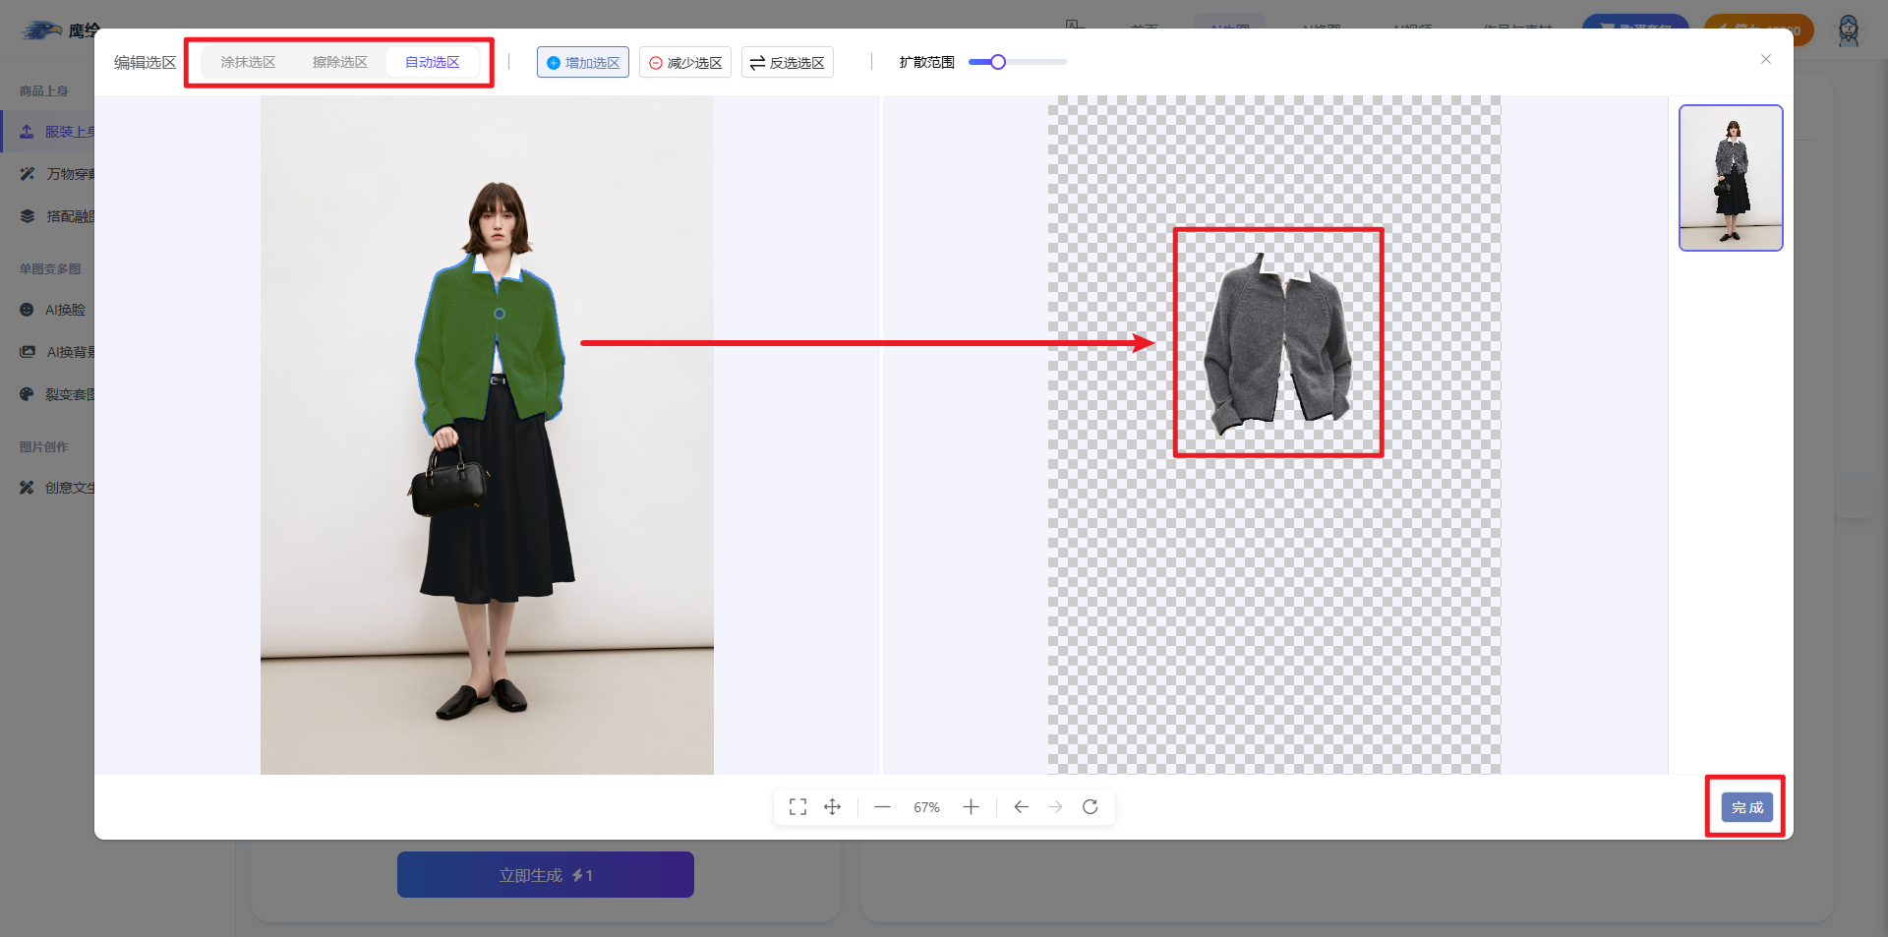Select the model photo thumbnail

pos(1731,178)
